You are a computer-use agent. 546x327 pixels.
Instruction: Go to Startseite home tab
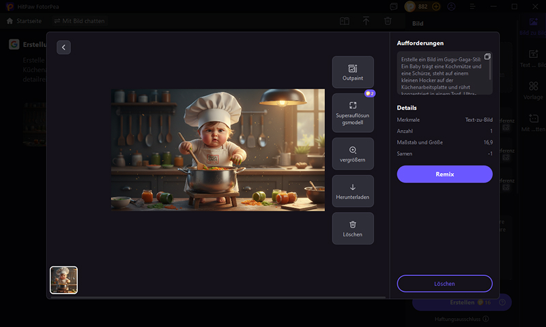click(24, 21)
